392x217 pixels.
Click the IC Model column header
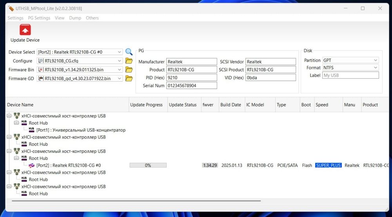(260, 105)
